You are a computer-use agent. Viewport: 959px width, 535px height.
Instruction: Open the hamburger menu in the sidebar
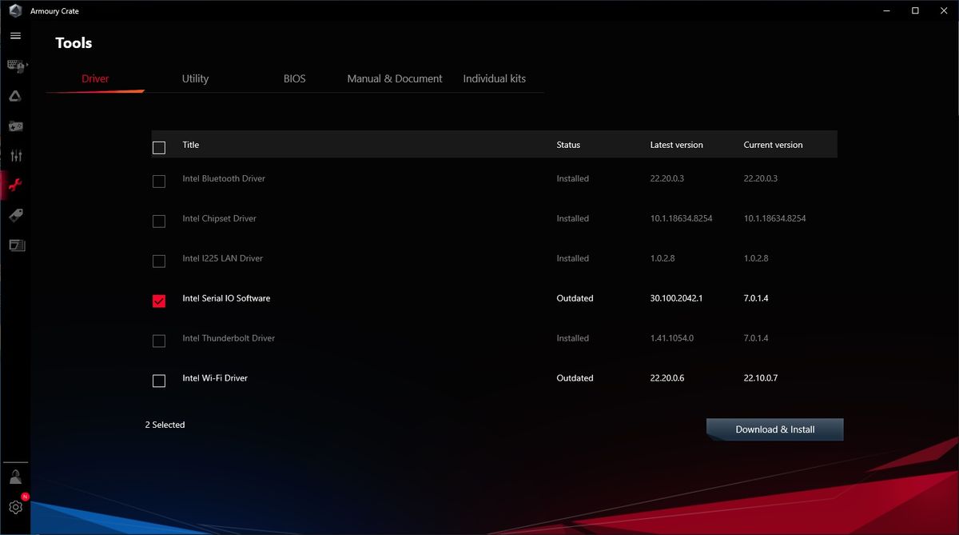tap(15, 36)
